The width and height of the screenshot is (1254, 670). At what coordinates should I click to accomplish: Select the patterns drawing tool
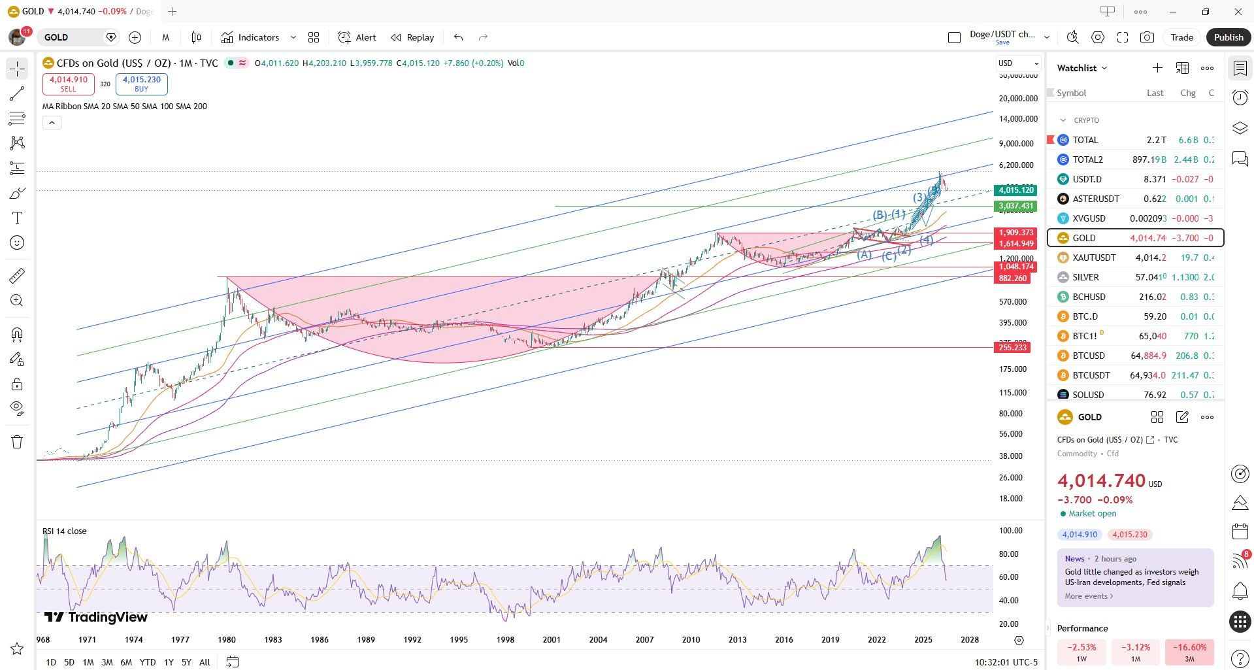tap(17, 143)
